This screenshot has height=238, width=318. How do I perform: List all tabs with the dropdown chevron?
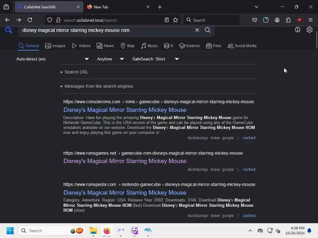click(x=256, y=7)
